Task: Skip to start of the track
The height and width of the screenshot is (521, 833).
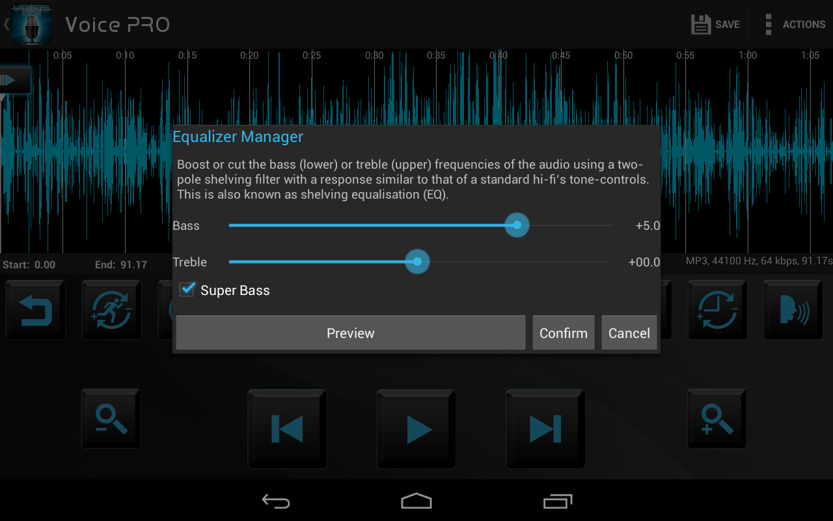Action: tap(287, 429)
